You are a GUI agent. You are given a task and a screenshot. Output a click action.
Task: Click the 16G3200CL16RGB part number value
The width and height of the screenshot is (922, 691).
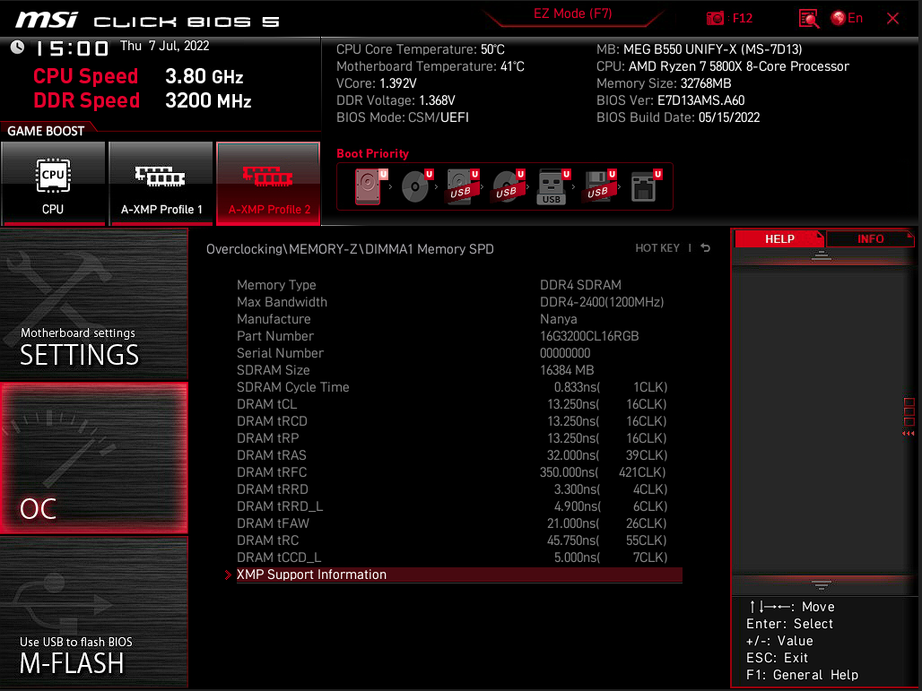(589, 336)
